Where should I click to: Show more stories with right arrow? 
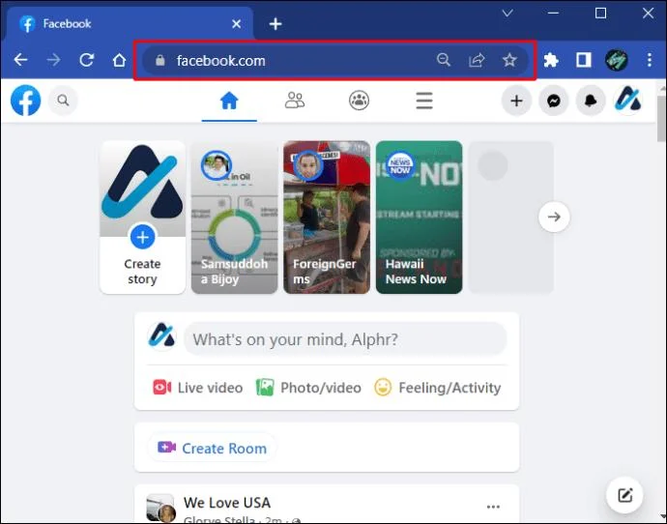point(554,217)
